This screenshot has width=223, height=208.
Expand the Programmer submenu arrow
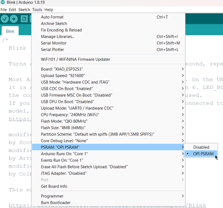coord(183,196)
